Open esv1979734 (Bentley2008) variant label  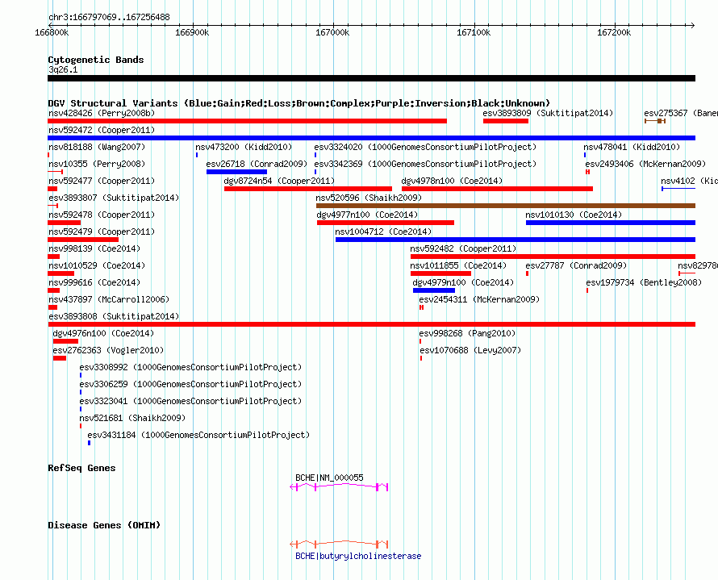(x=644, y=282)
